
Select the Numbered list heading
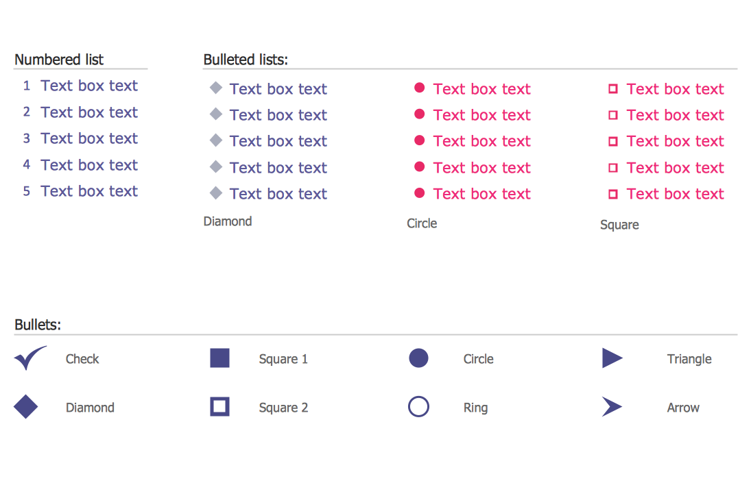pos(59,60)
